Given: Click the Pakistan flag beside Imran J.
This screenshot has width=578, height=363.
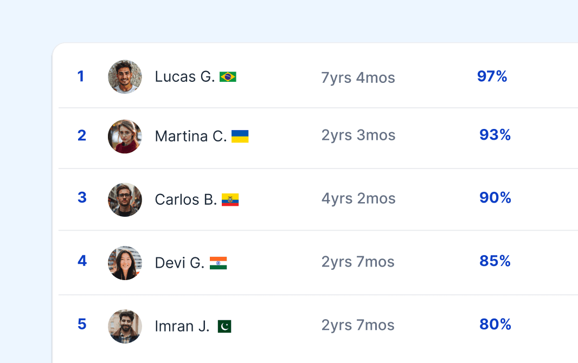Looking at the screenshot, I should [224, 326].
